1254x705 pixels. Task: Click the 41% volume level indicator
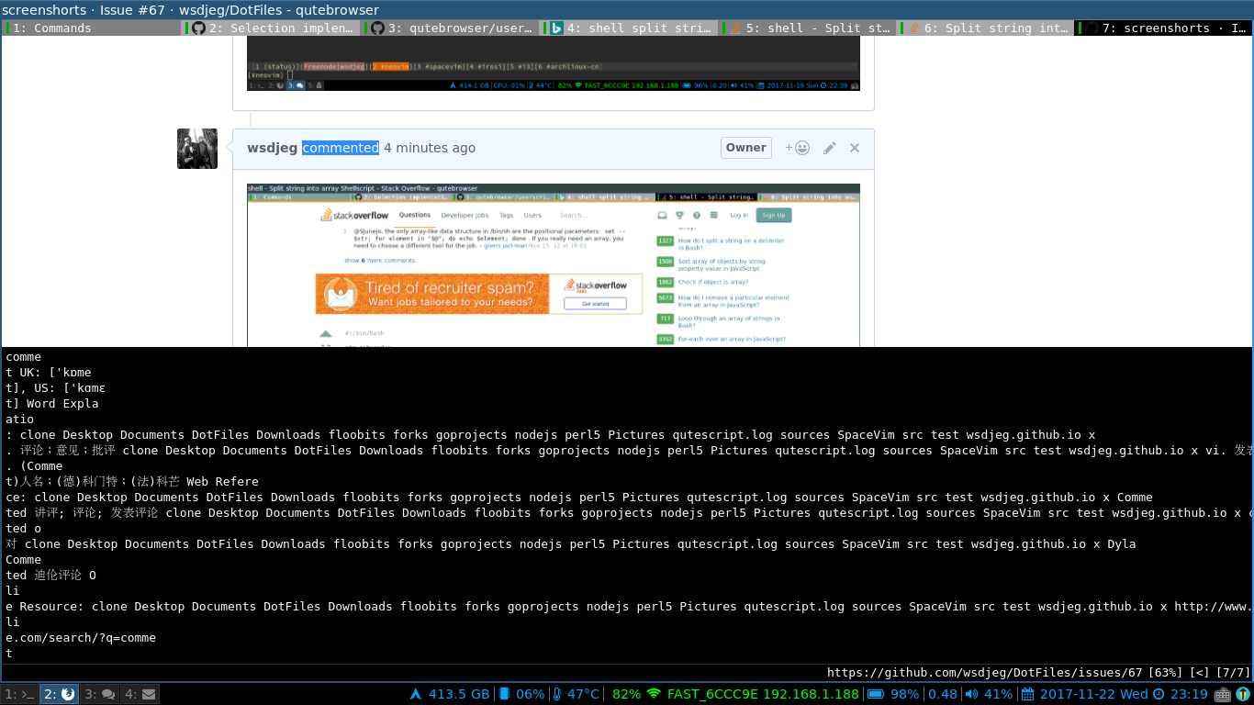(997, 694)
